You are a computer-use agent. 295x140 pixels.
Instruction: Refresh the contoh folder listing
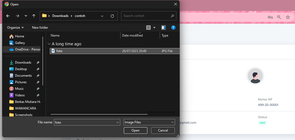[112, 16]
